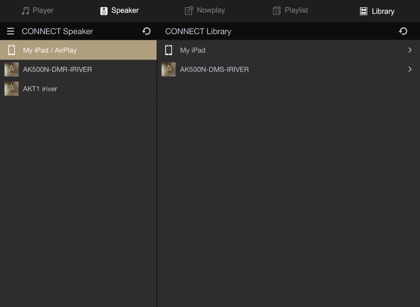Open the Nowplay tab
The height and width of the screenshot is (307, 420).
tap(205, 11)
